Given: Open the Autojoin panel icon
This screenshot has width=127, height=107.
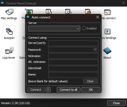Looking at the screenshot, I should 9,32.
